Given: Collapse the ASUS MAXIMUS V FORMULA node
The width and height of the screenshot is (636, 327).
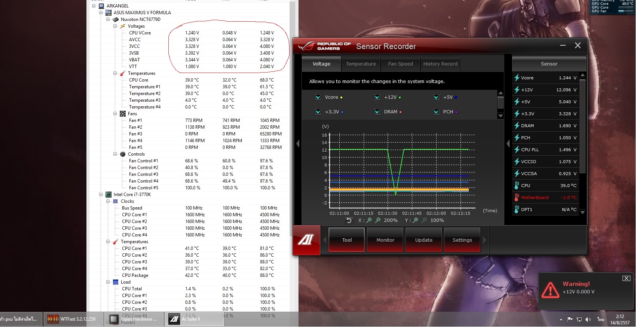Looking at the screenshot, I should [101, 13].
